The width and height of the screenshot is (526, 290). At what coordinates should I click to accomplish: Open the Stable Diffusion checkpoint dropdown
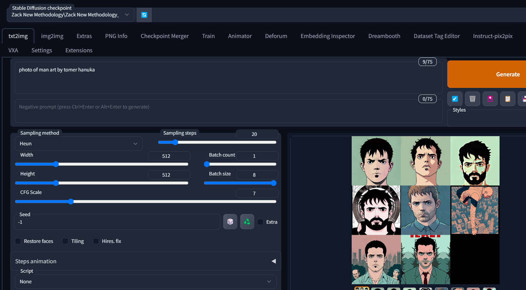pos(70,15)
